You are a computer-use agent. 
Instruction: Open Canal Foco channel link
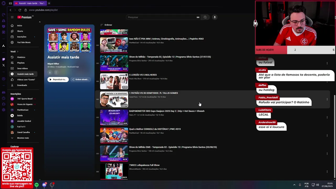pos(133,97)
